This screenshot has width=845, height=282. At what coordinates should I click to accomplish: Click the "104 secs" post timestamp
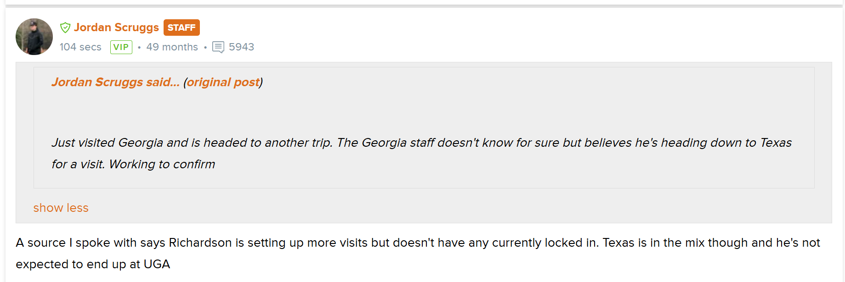80,47
